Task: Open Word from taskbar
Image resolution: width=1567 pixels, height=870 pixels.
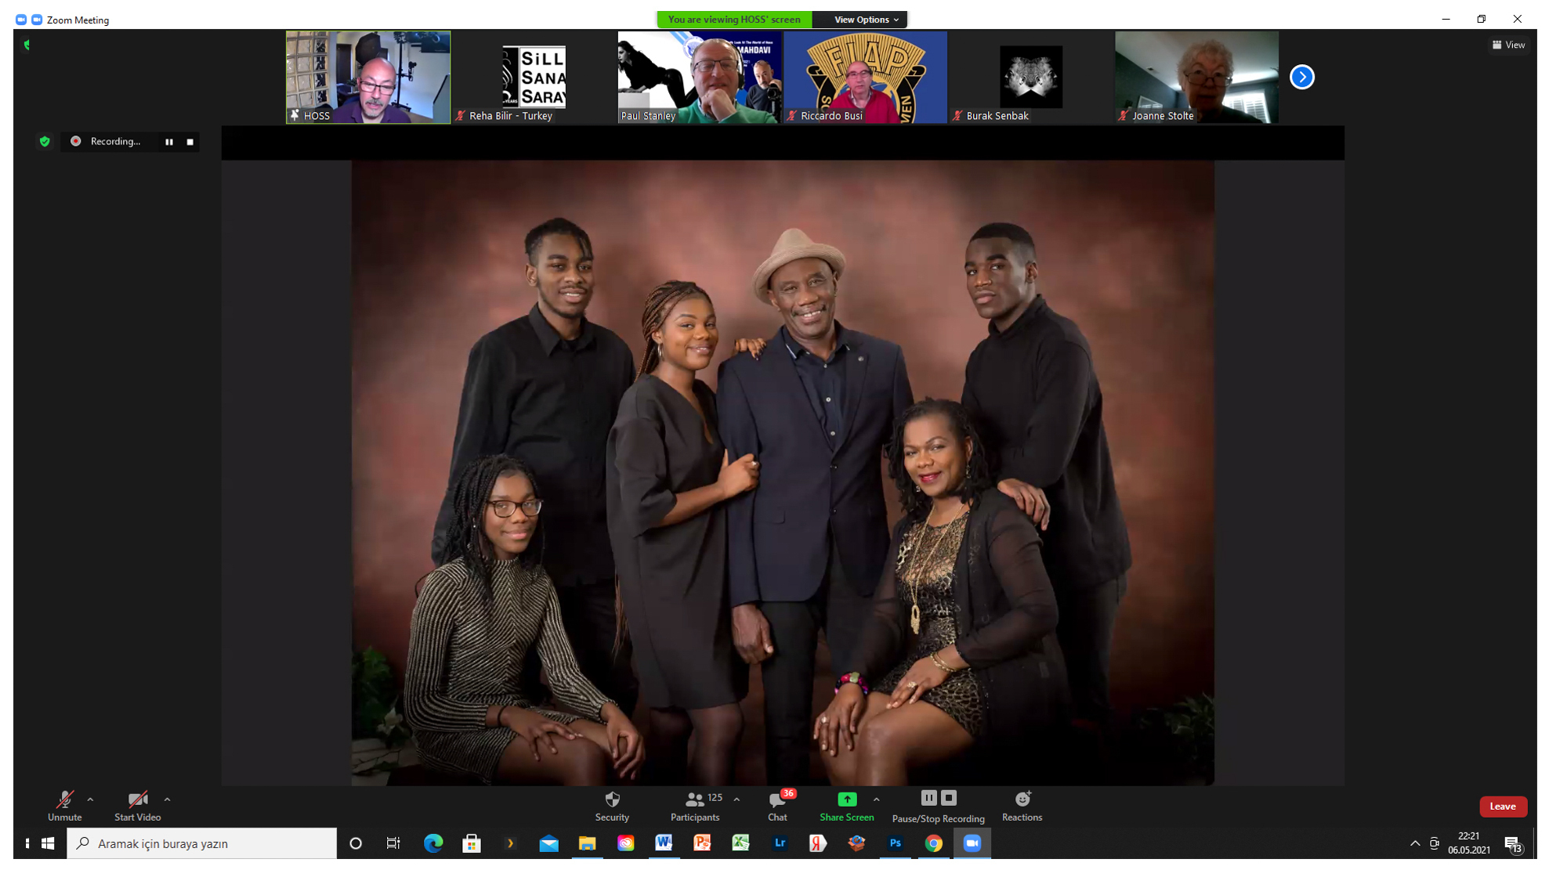Action: pyautogui.click(x=664, y=843)
